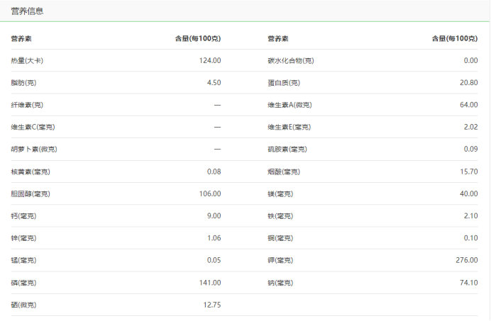Select the 141.00 phosphorus value
The height and width of the screenshot is (321, 491).
[210, 283]
